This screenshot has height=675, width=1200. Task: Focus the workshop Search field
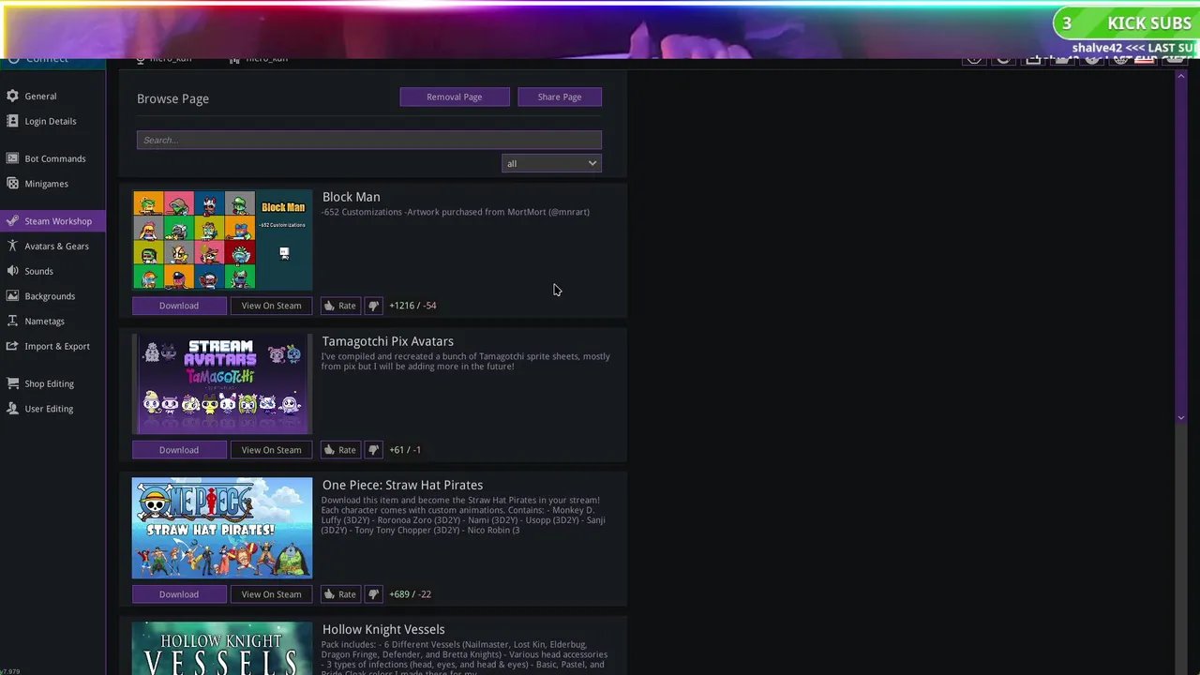click(369, 140)
